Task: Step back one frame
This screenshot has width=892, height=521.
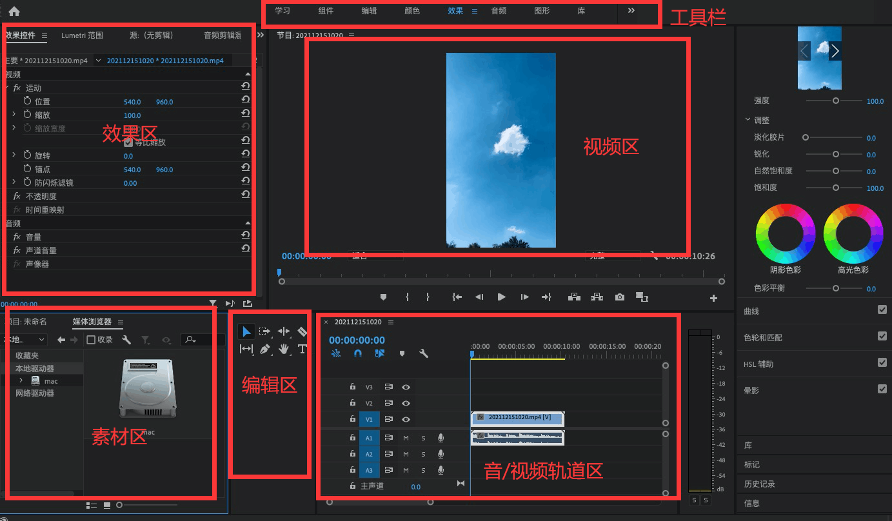Action: click(479, 297)
